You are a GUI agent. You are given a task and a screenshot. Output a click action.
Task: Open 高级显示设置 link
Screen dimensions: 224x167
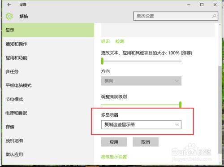(x=114, y=157)
